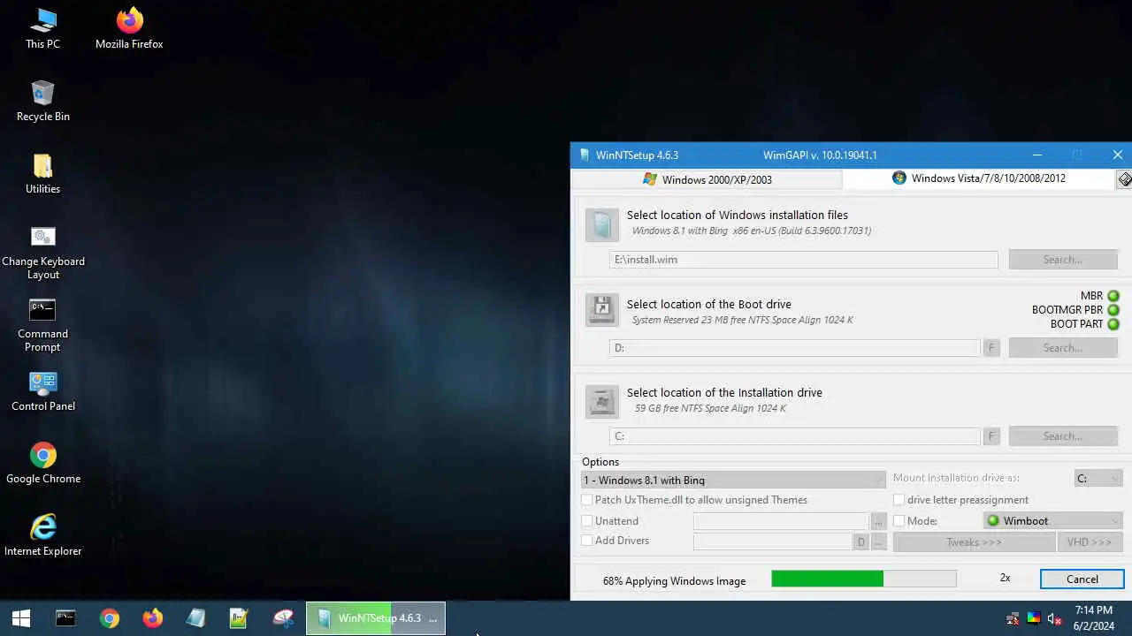Click the Add Drivers path field
Screen dimensions: 1132x636
[x=773, y=541]
